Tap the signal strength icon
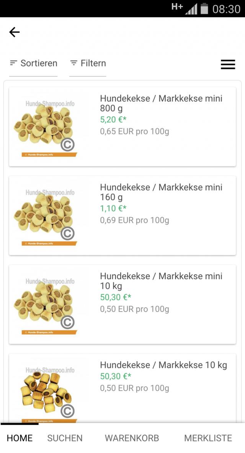This screenshot has height=453, width=245. [x=191, y=9]
